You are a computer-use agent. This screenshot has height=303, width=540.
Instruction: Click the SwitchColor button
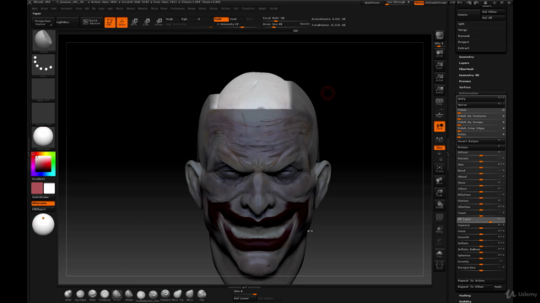[x=43, y=197]
